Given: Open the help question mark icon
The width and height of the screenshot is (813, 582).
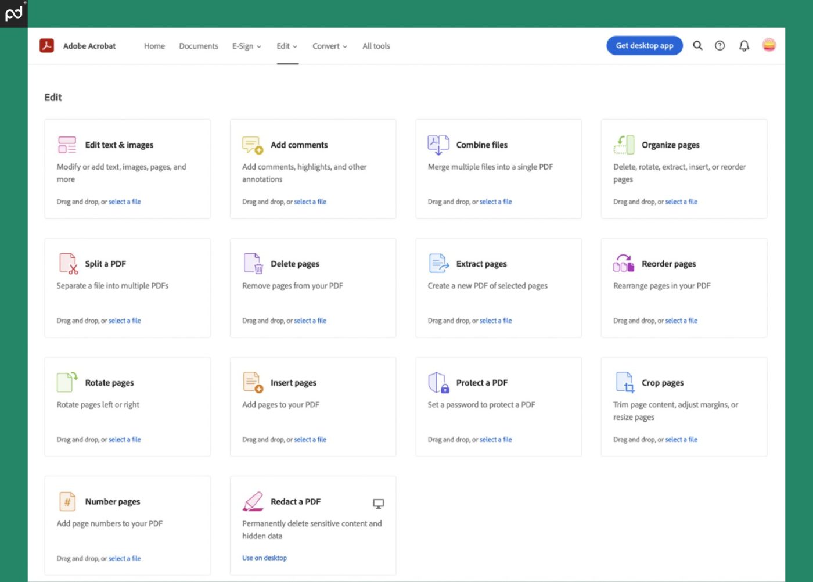Looking at the screenshot, I should [x=720, y=46].
